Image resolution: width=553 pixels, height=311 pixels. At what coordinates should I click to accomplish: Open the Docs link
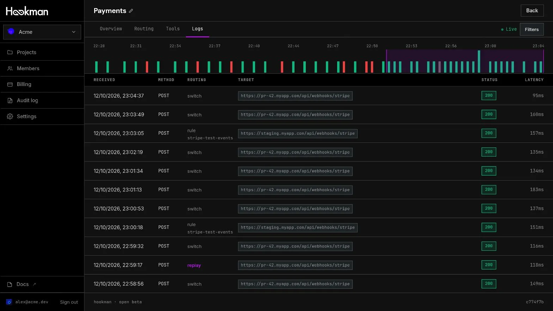pos(22,284)
